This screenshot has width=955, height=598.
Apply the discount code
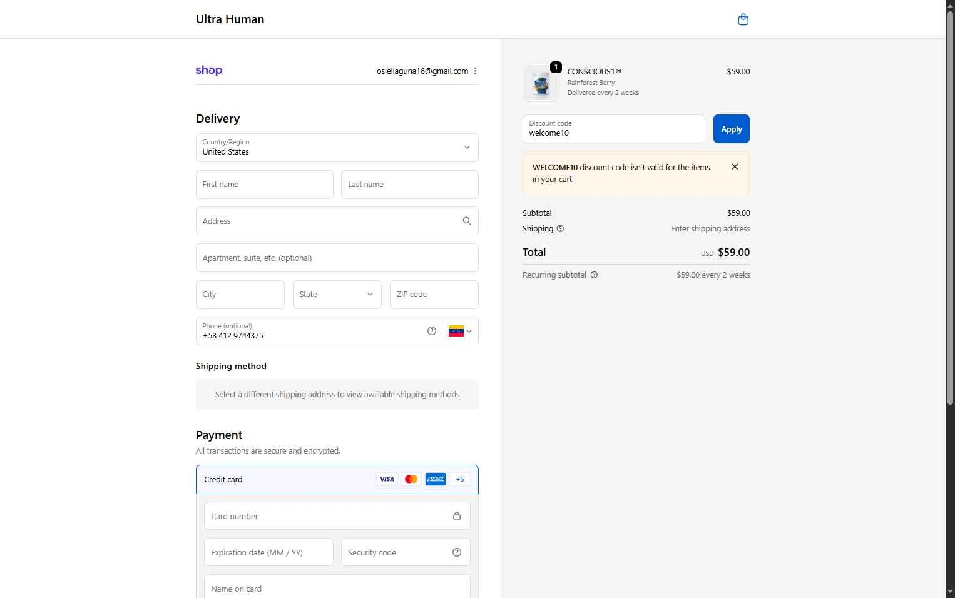click(732, 129)
